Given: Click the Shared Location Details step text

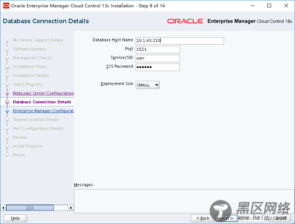Looking at the screenshot, I should (36, 120).
